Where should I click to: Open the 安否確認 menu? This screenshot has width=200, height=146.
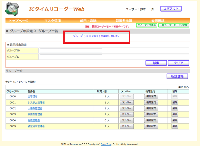click(158, 21)
